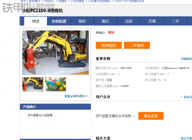Image resolution: width=192 pixels, height=140 pixels.
Task: Open the 详细参数 link
Action: 186,59
